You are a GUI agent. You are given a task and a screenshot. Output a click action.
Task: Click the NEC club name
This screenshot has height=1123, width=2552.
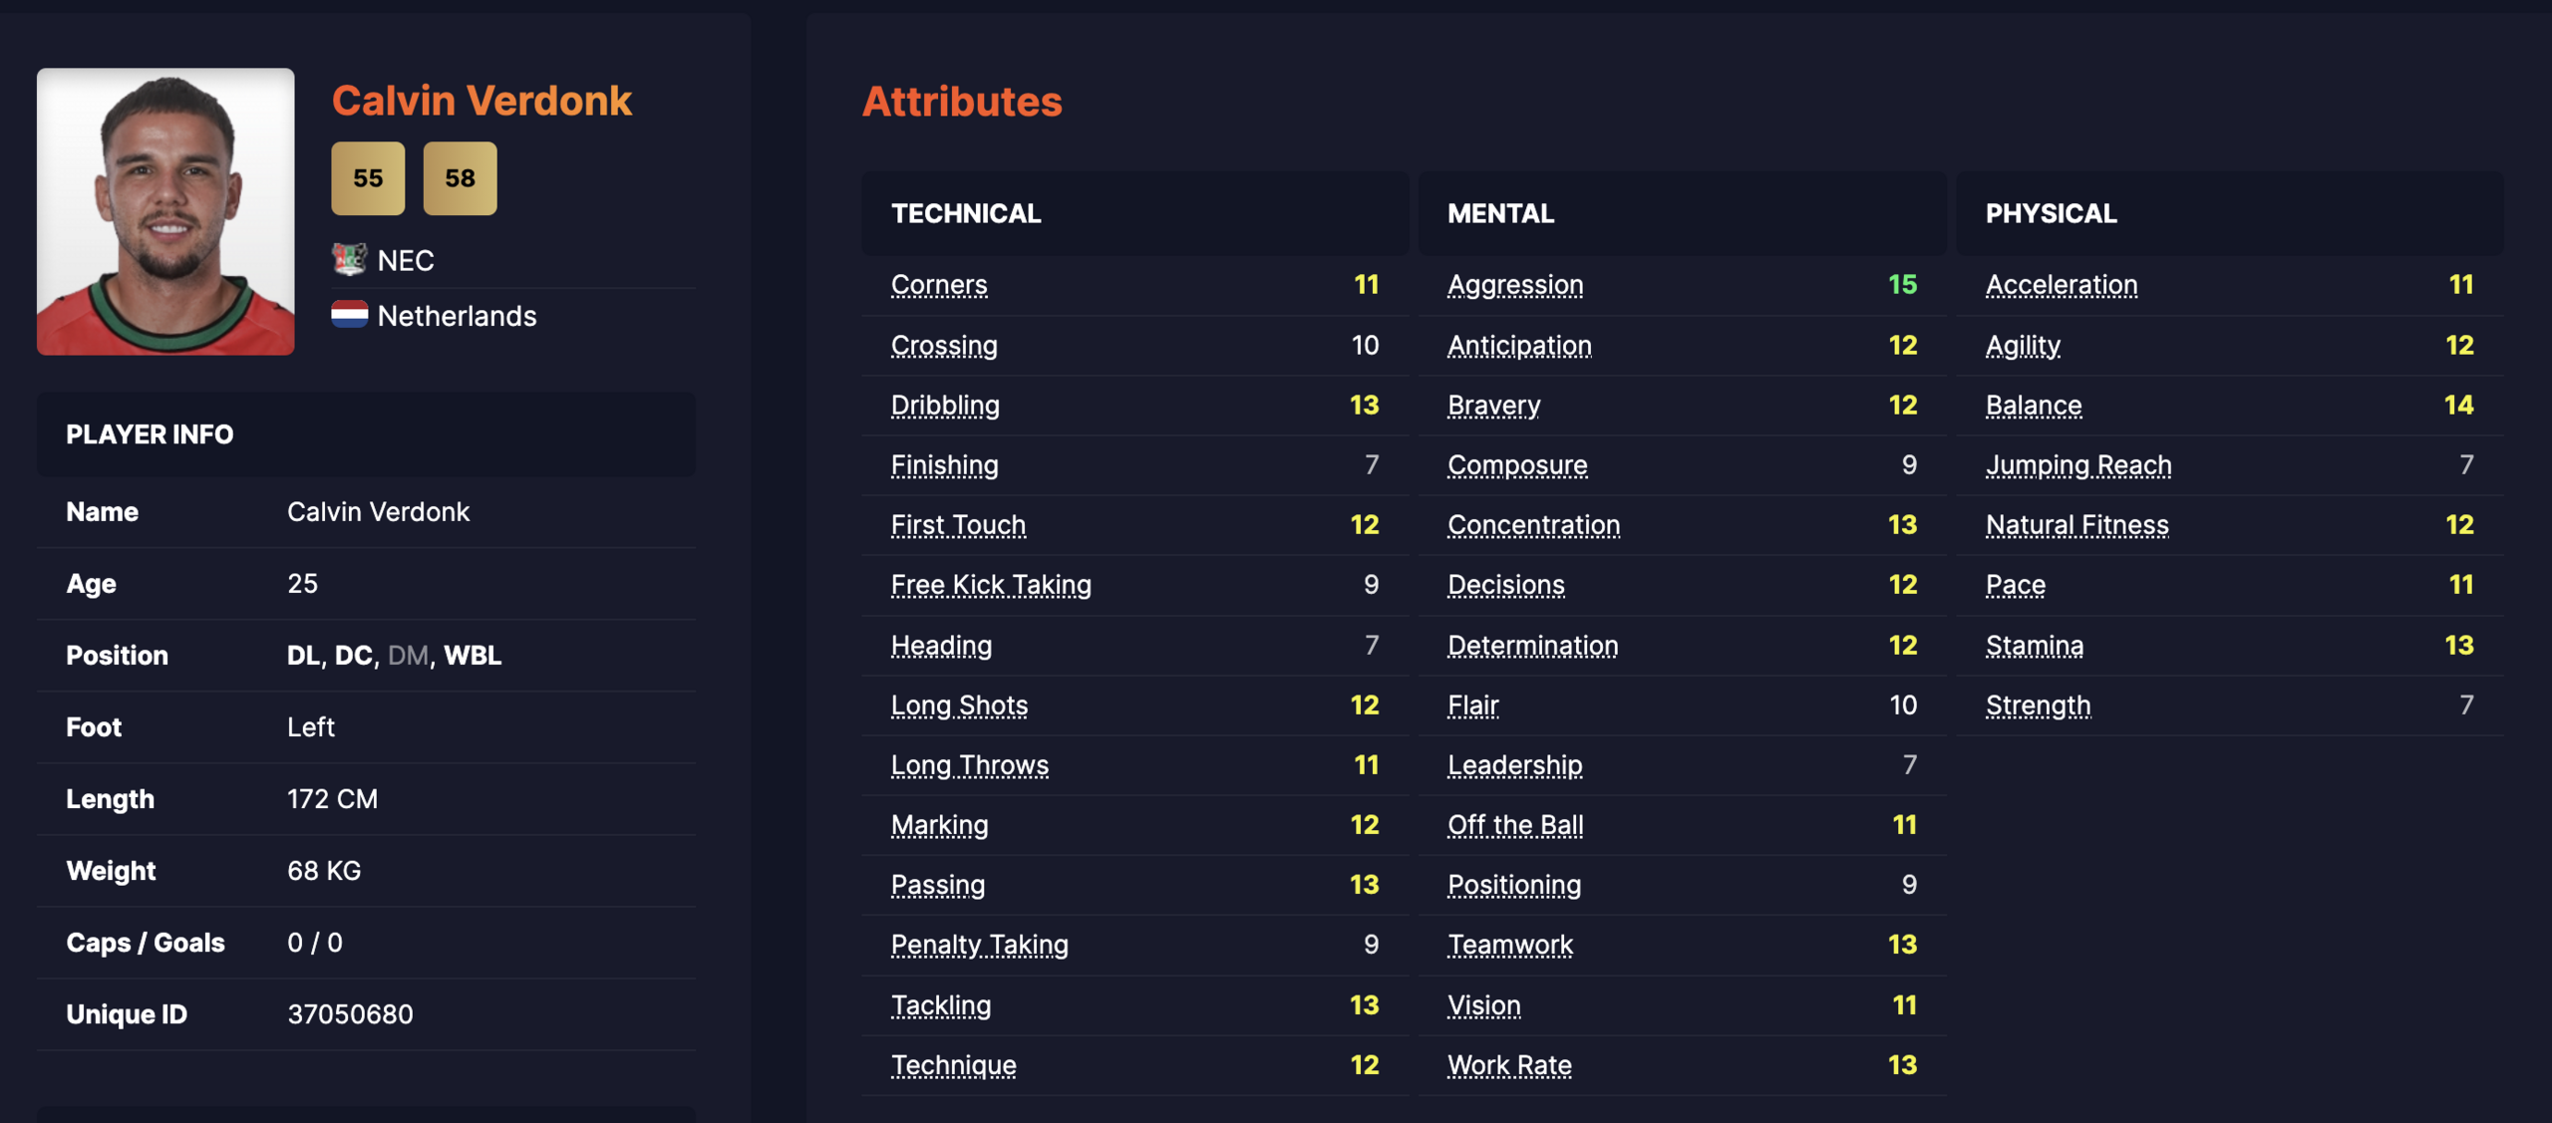coord(406,261)
